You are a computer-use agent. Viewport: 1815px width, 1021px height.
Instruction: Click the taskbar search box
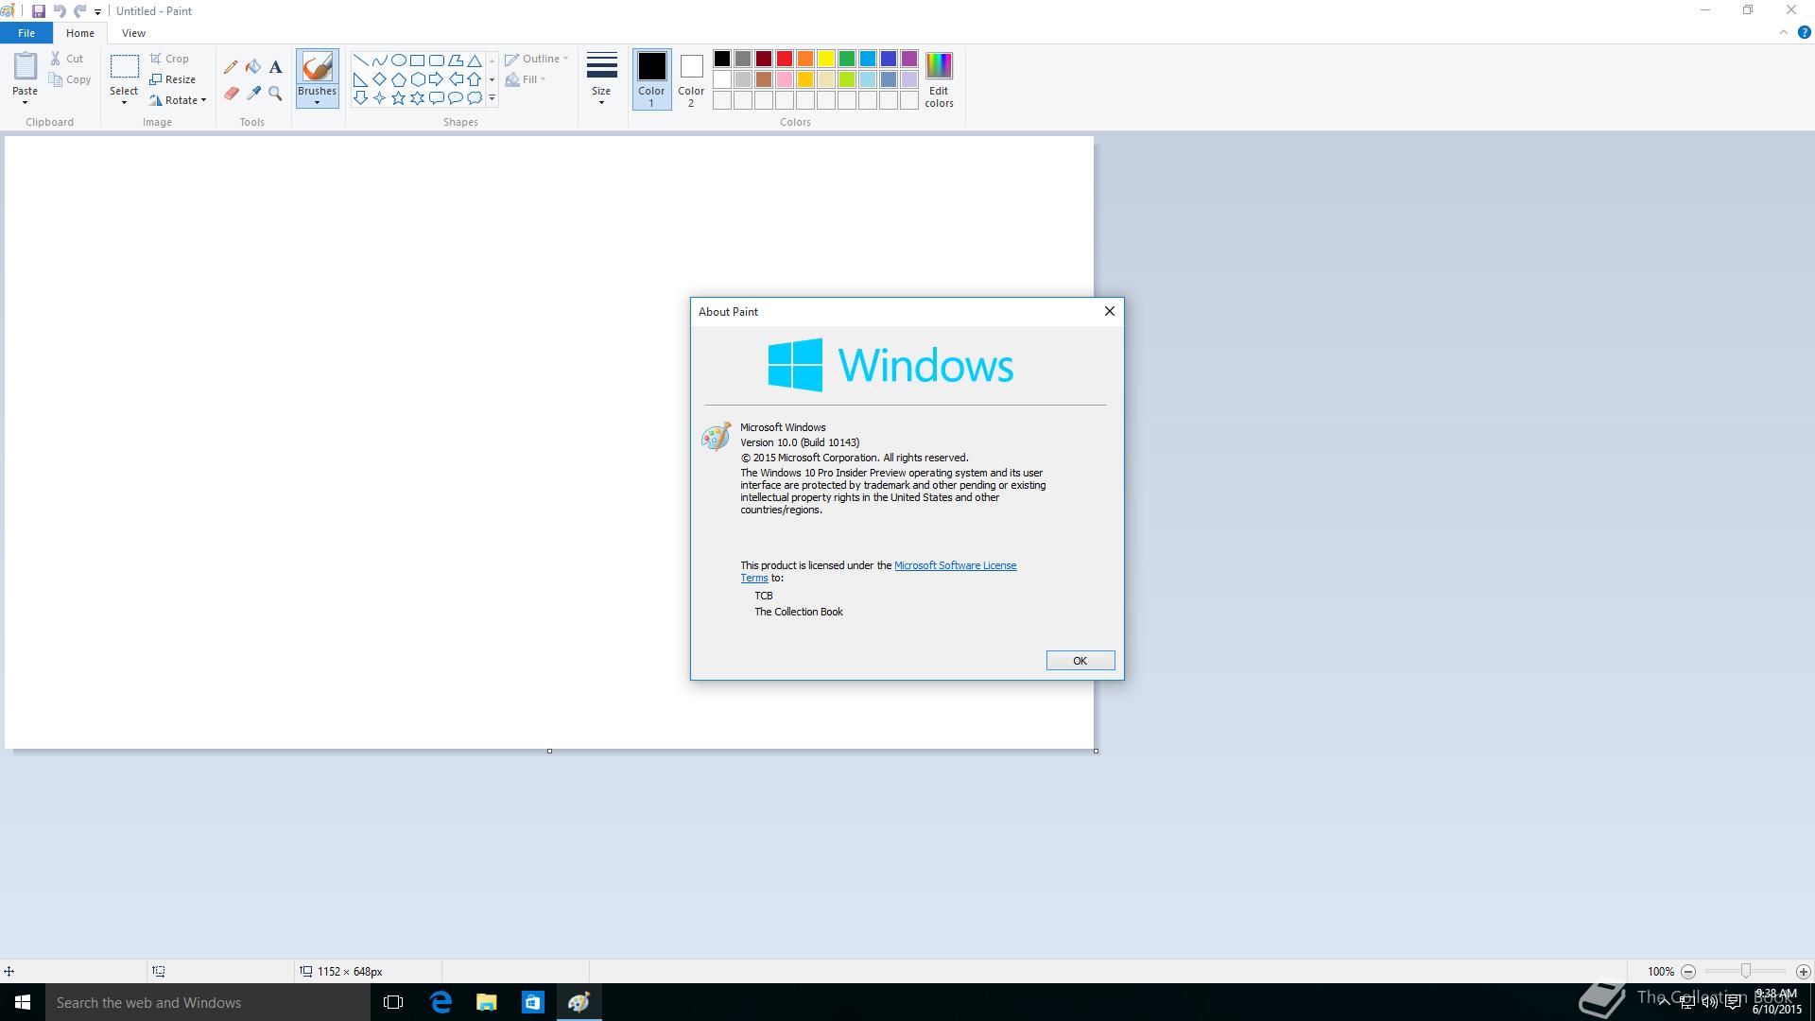point(208,1002)
